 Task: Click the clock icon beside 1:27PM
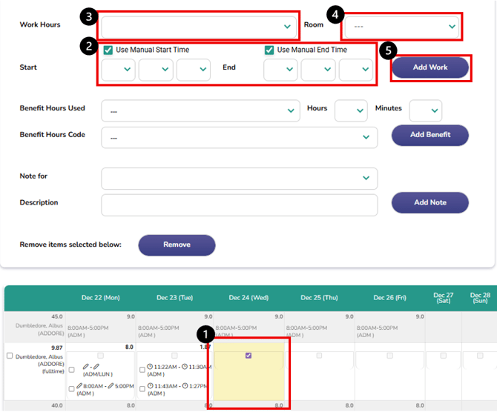(185, 386)
